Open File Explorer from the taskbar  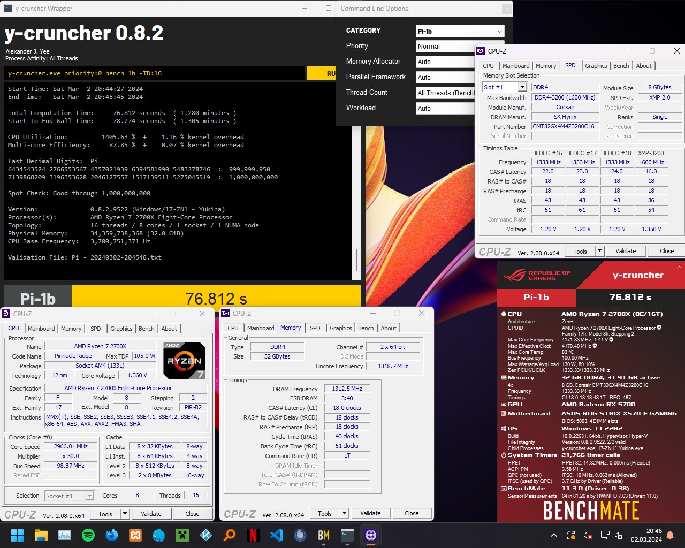tap(41, 535)
